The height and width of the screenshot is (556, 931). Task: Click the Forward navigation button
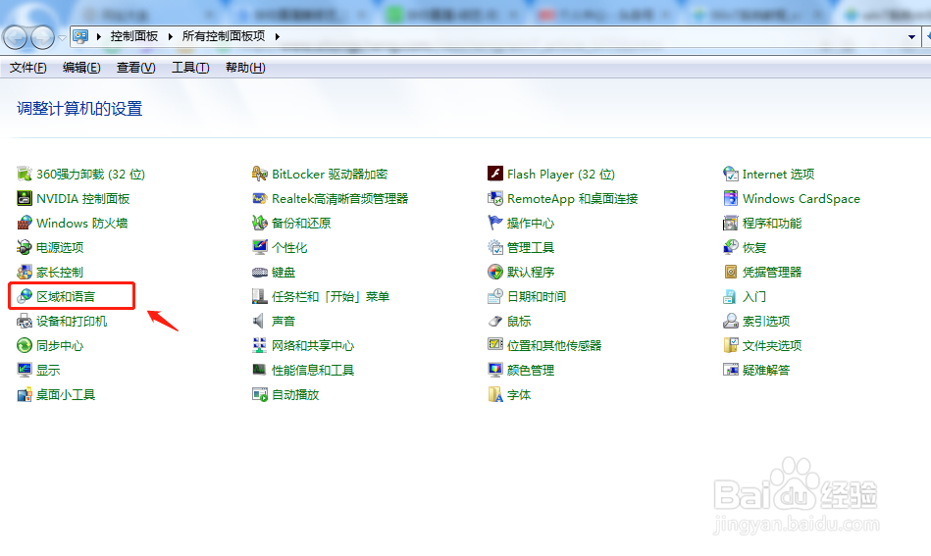[x=42, y=37]
